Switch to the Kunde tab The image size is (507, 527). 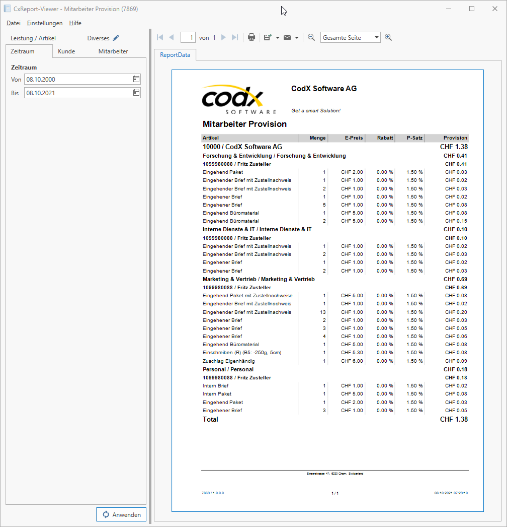[x=66, y=51]
